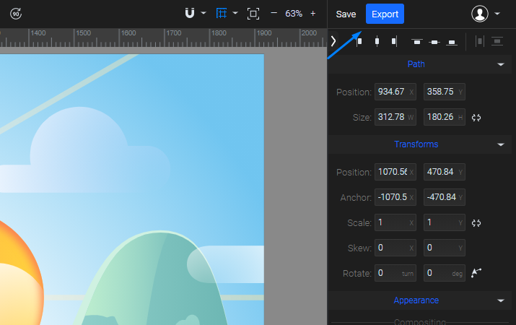Image resolution: width=516 pixels, height=325 pixels.
Task: Open the grid options dropdown arrow
Action: 235,14
